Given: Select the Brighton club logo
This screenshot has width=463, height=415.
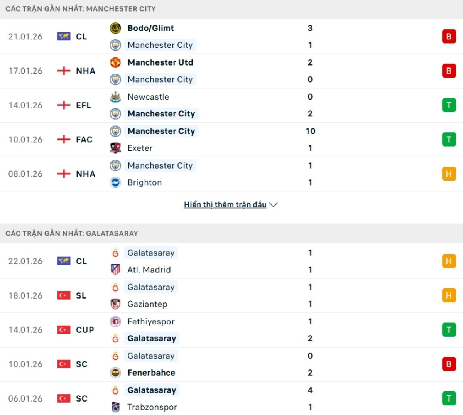Looking at the screenshot, I should pyautogui.click(x=115, y=182).
